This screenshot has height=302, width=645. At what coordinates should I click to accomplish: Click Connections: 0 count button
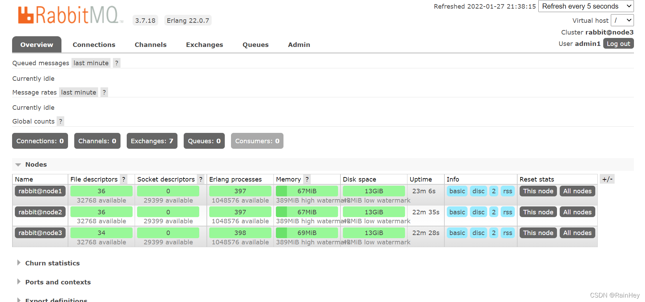40,141
